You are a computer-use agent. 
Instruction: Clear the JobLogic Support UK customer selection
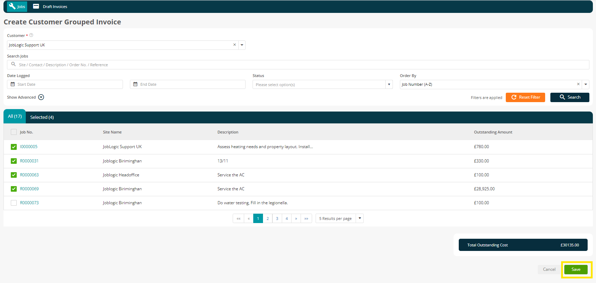[234, 45]
